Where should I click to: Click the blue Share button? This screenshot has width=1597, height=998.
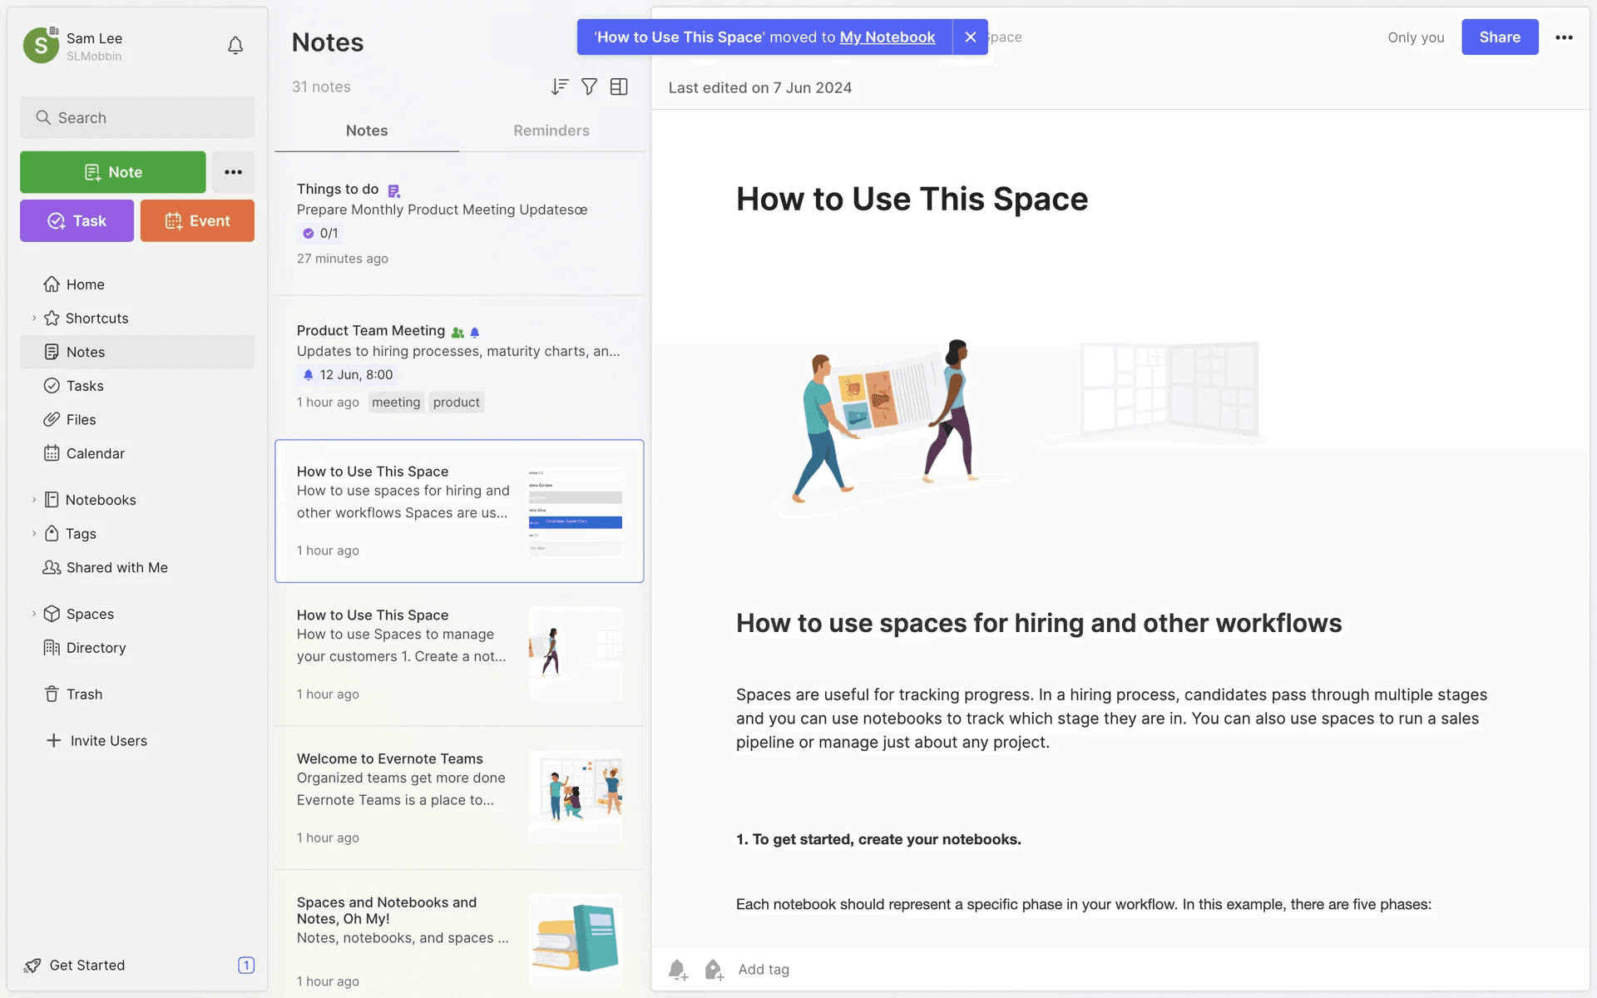click(1499, 37)
